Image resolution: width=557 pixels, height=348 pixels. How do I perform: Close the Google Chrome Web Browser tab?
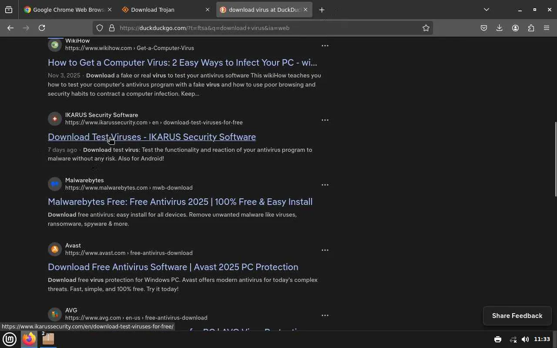click(109, 10)
